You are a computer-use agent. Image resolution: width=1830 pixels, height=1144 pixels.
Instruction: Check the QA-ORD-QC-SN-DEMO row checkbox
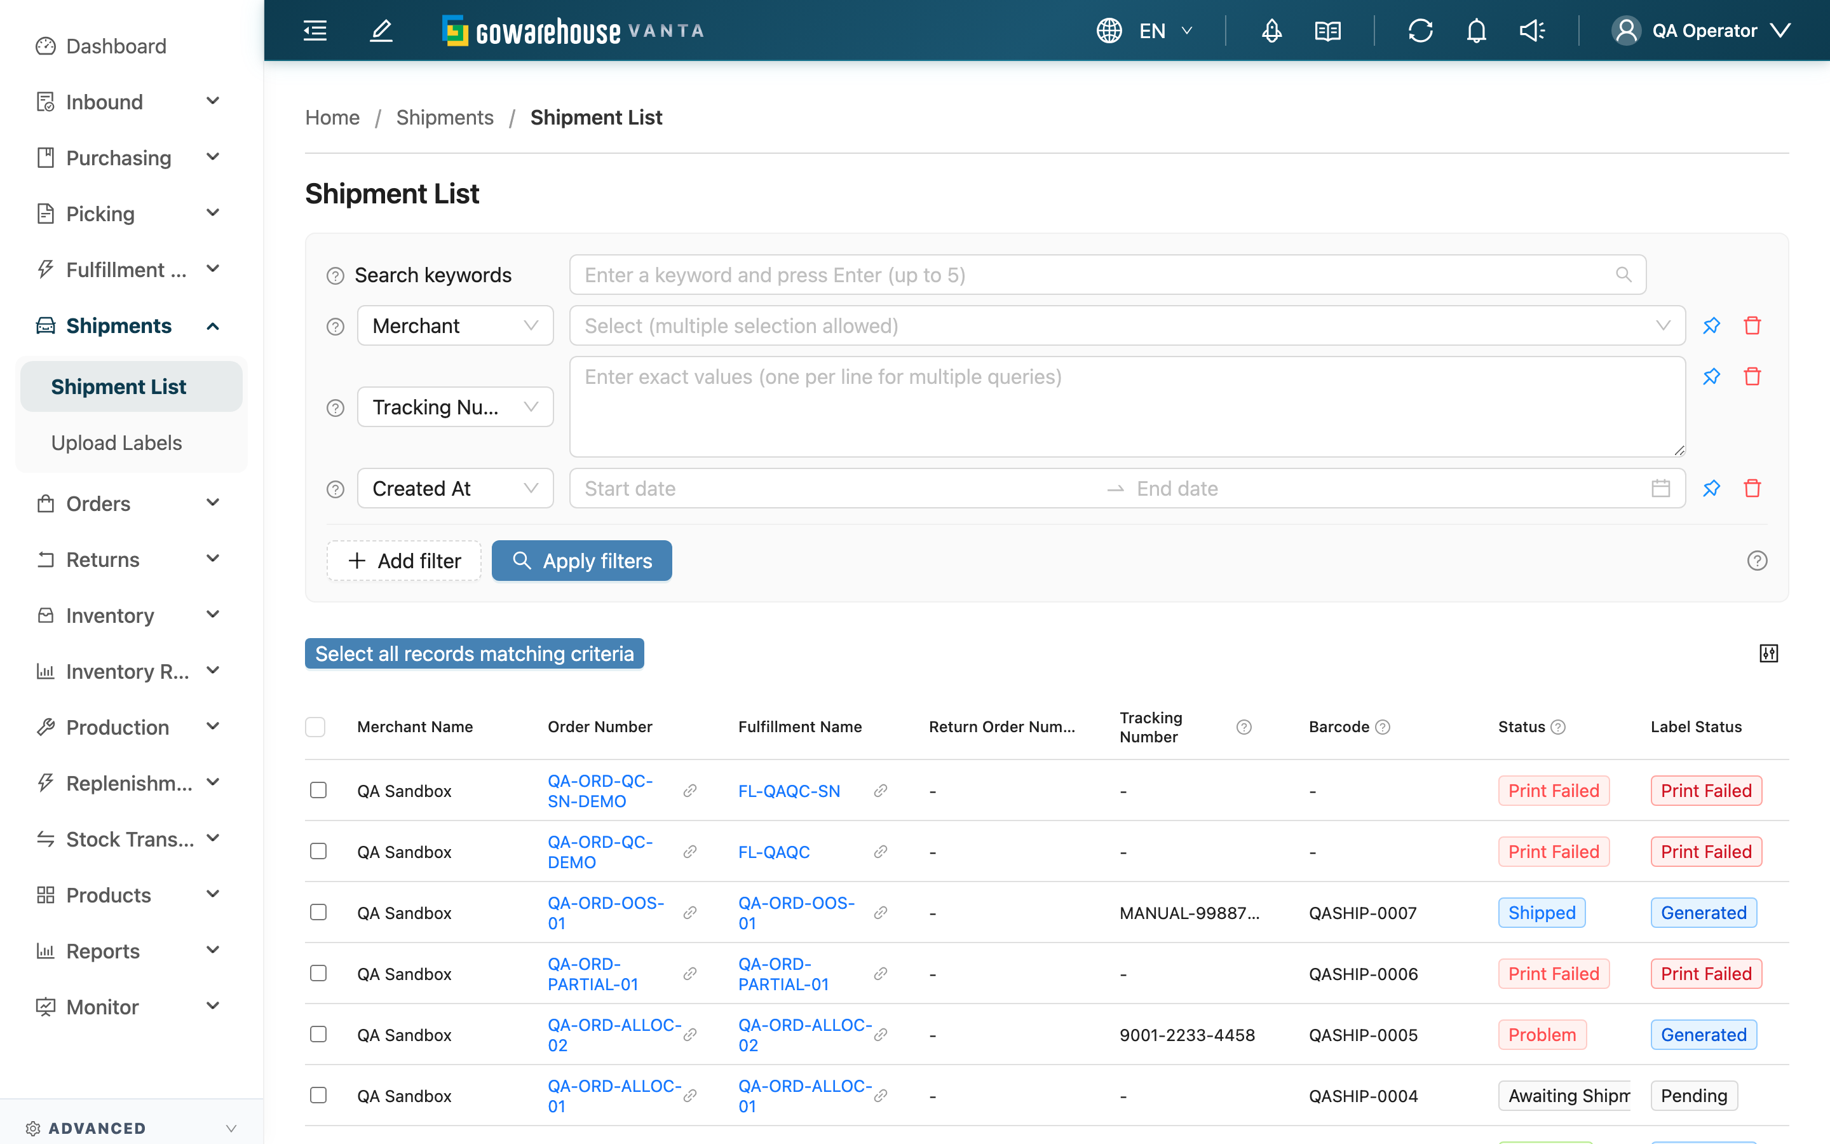(318, 791)
